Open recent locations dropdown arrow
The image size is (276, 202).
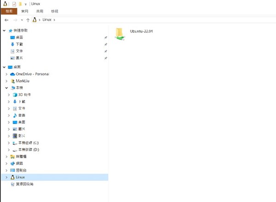pos(22,20)
